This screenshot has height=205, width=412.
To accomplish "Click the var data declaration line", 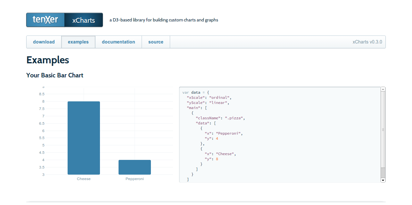I will coord(196,92).
